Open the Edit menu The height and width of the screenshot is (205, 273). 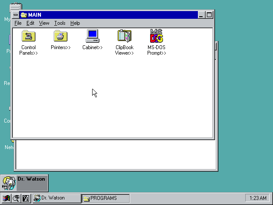pyautogui.click(x=30, y=23)
